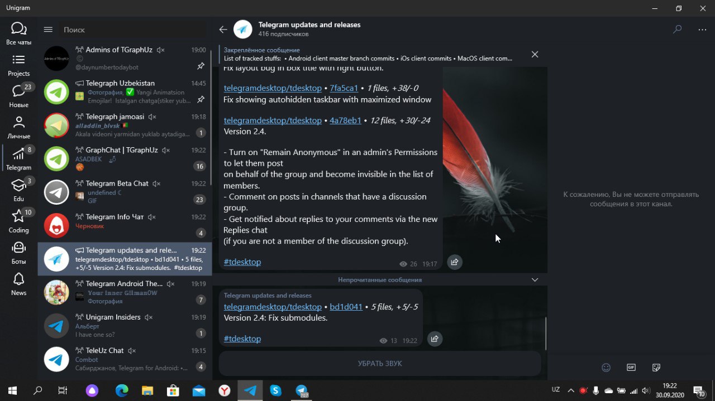This screenshot has height=401, width=715.
Task: Share the Fix submodules post
Action: pos(435,339)
